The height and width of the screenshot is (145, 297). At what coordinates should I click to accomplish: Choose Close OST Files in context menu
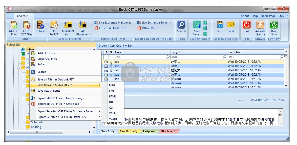(x=66, y=59)
